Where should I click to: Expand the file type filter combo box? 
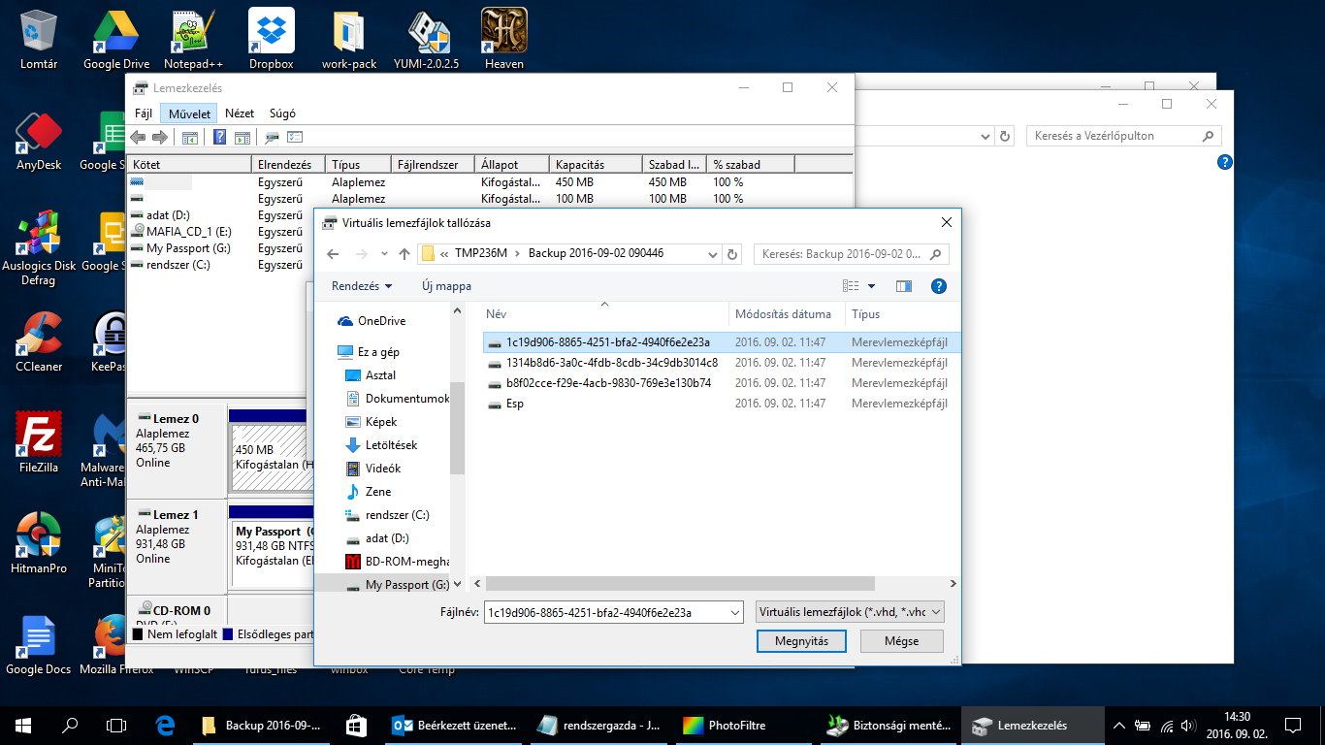(x=849, y=612)
